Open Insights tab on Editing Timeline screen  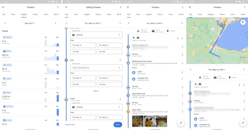click(87, 14)
